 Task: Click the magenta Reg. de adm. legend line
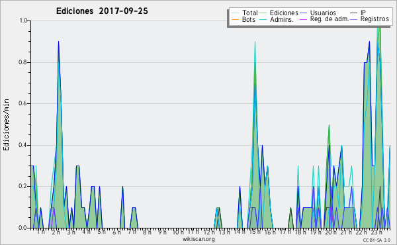click(303, 19)
